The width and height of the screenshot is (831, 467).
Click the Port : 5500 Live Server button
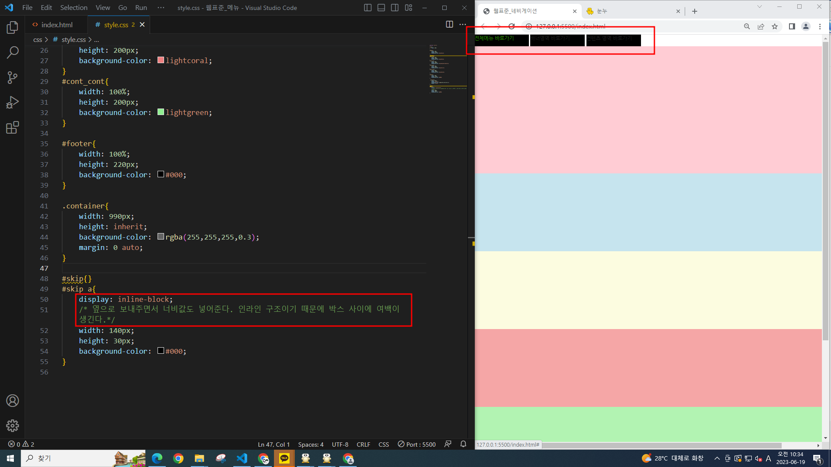tap(416, 445)
